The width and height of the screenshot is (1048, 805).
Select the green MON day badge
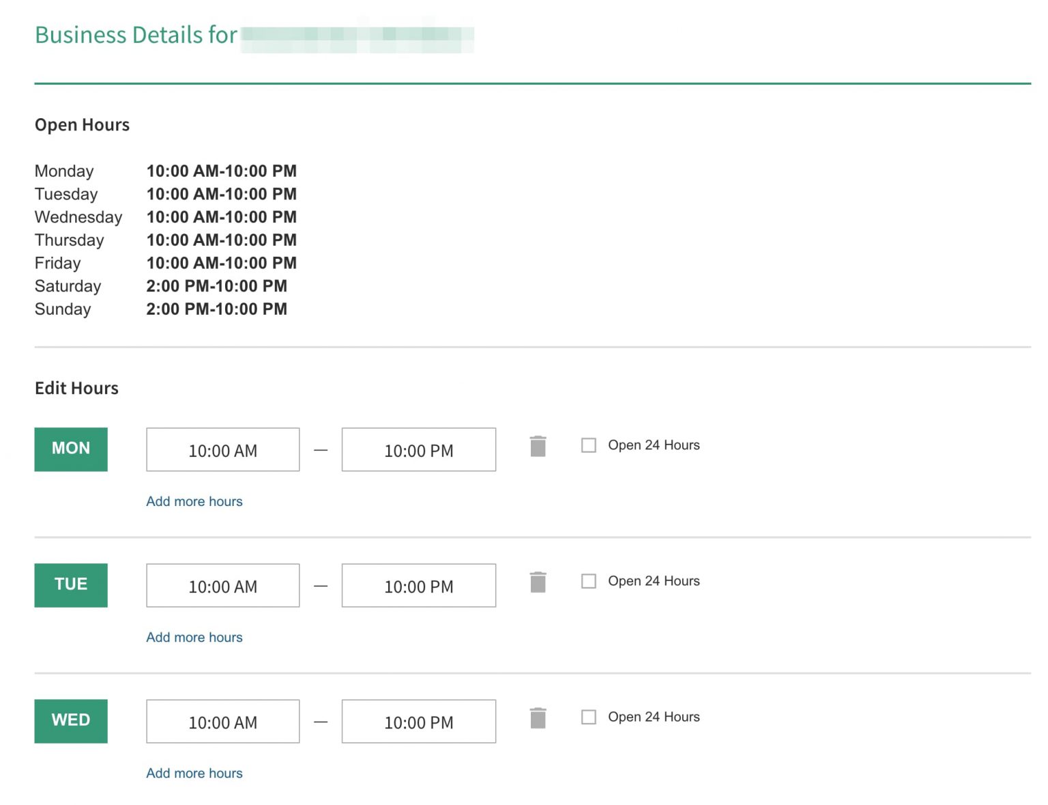(71, 449)
